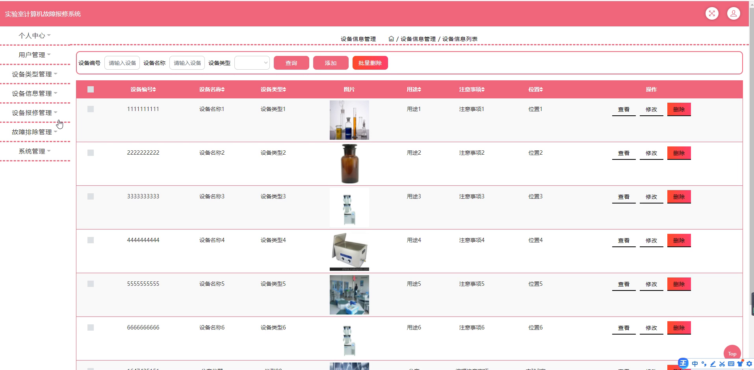Click the home icon in breadcrumb
This screenshot has width=754, height=370.
click(391, 39)
